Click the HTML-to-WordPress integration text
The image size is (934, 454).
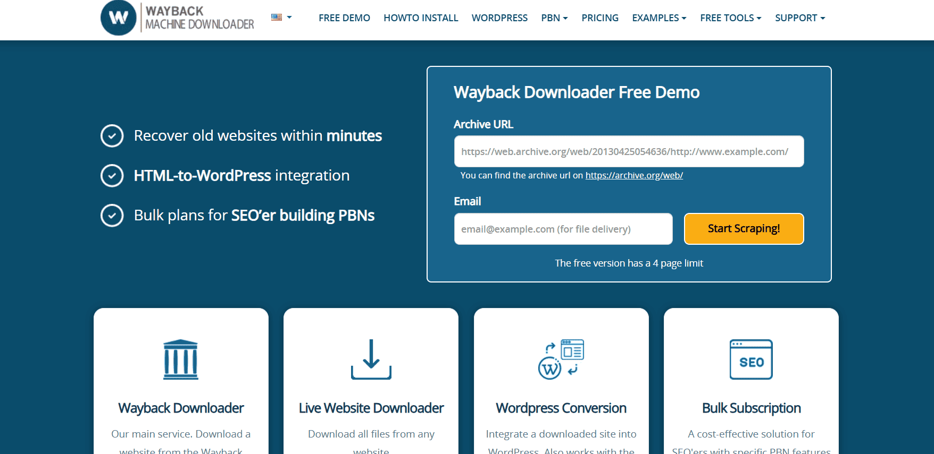click(241, 176)
